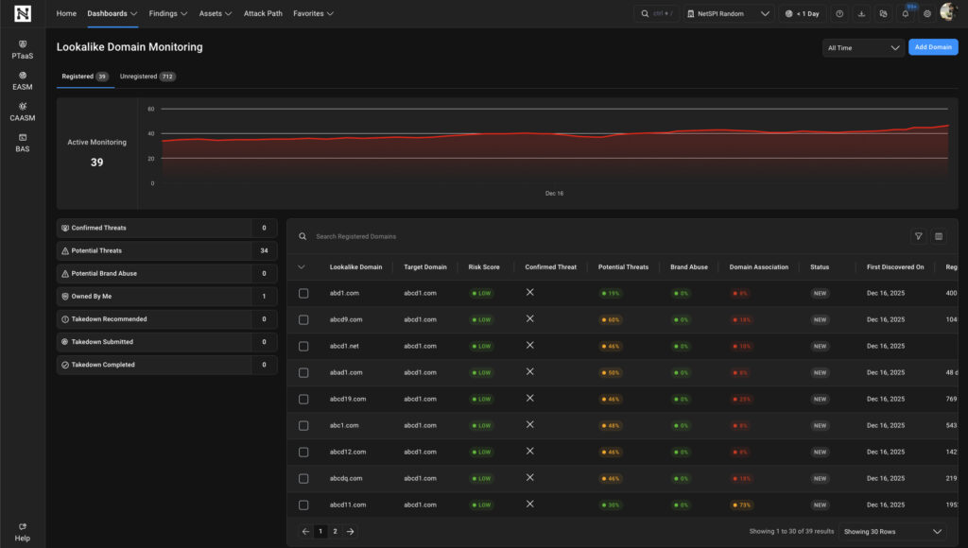Viewport: 968px width, 548px height.
Task: Check the box for abd1.com row
Action: 303,293
